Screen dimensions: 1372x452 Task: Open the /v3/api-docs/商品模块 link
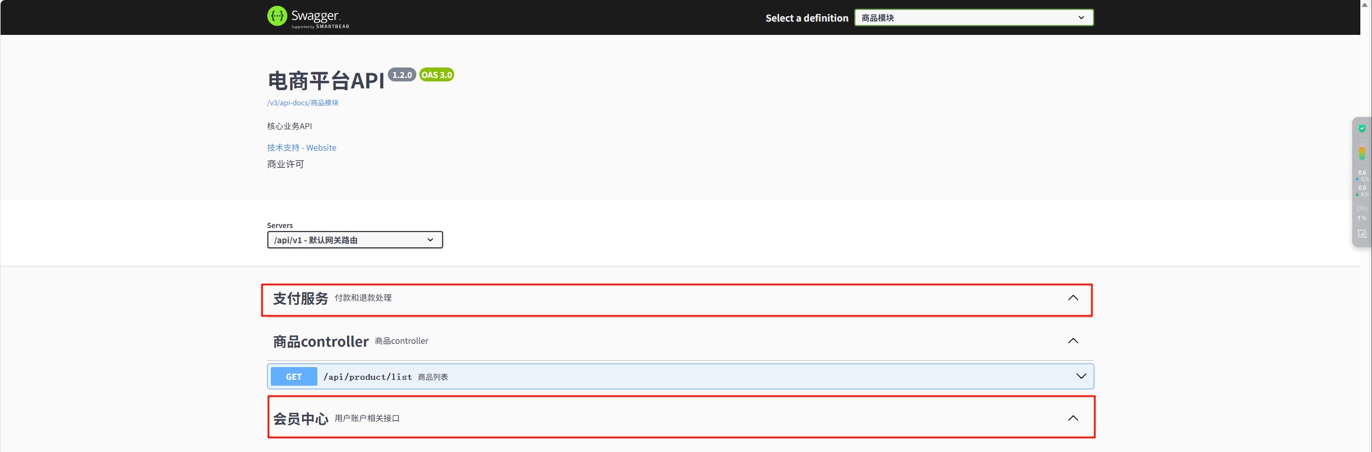[x=303, y=103]
